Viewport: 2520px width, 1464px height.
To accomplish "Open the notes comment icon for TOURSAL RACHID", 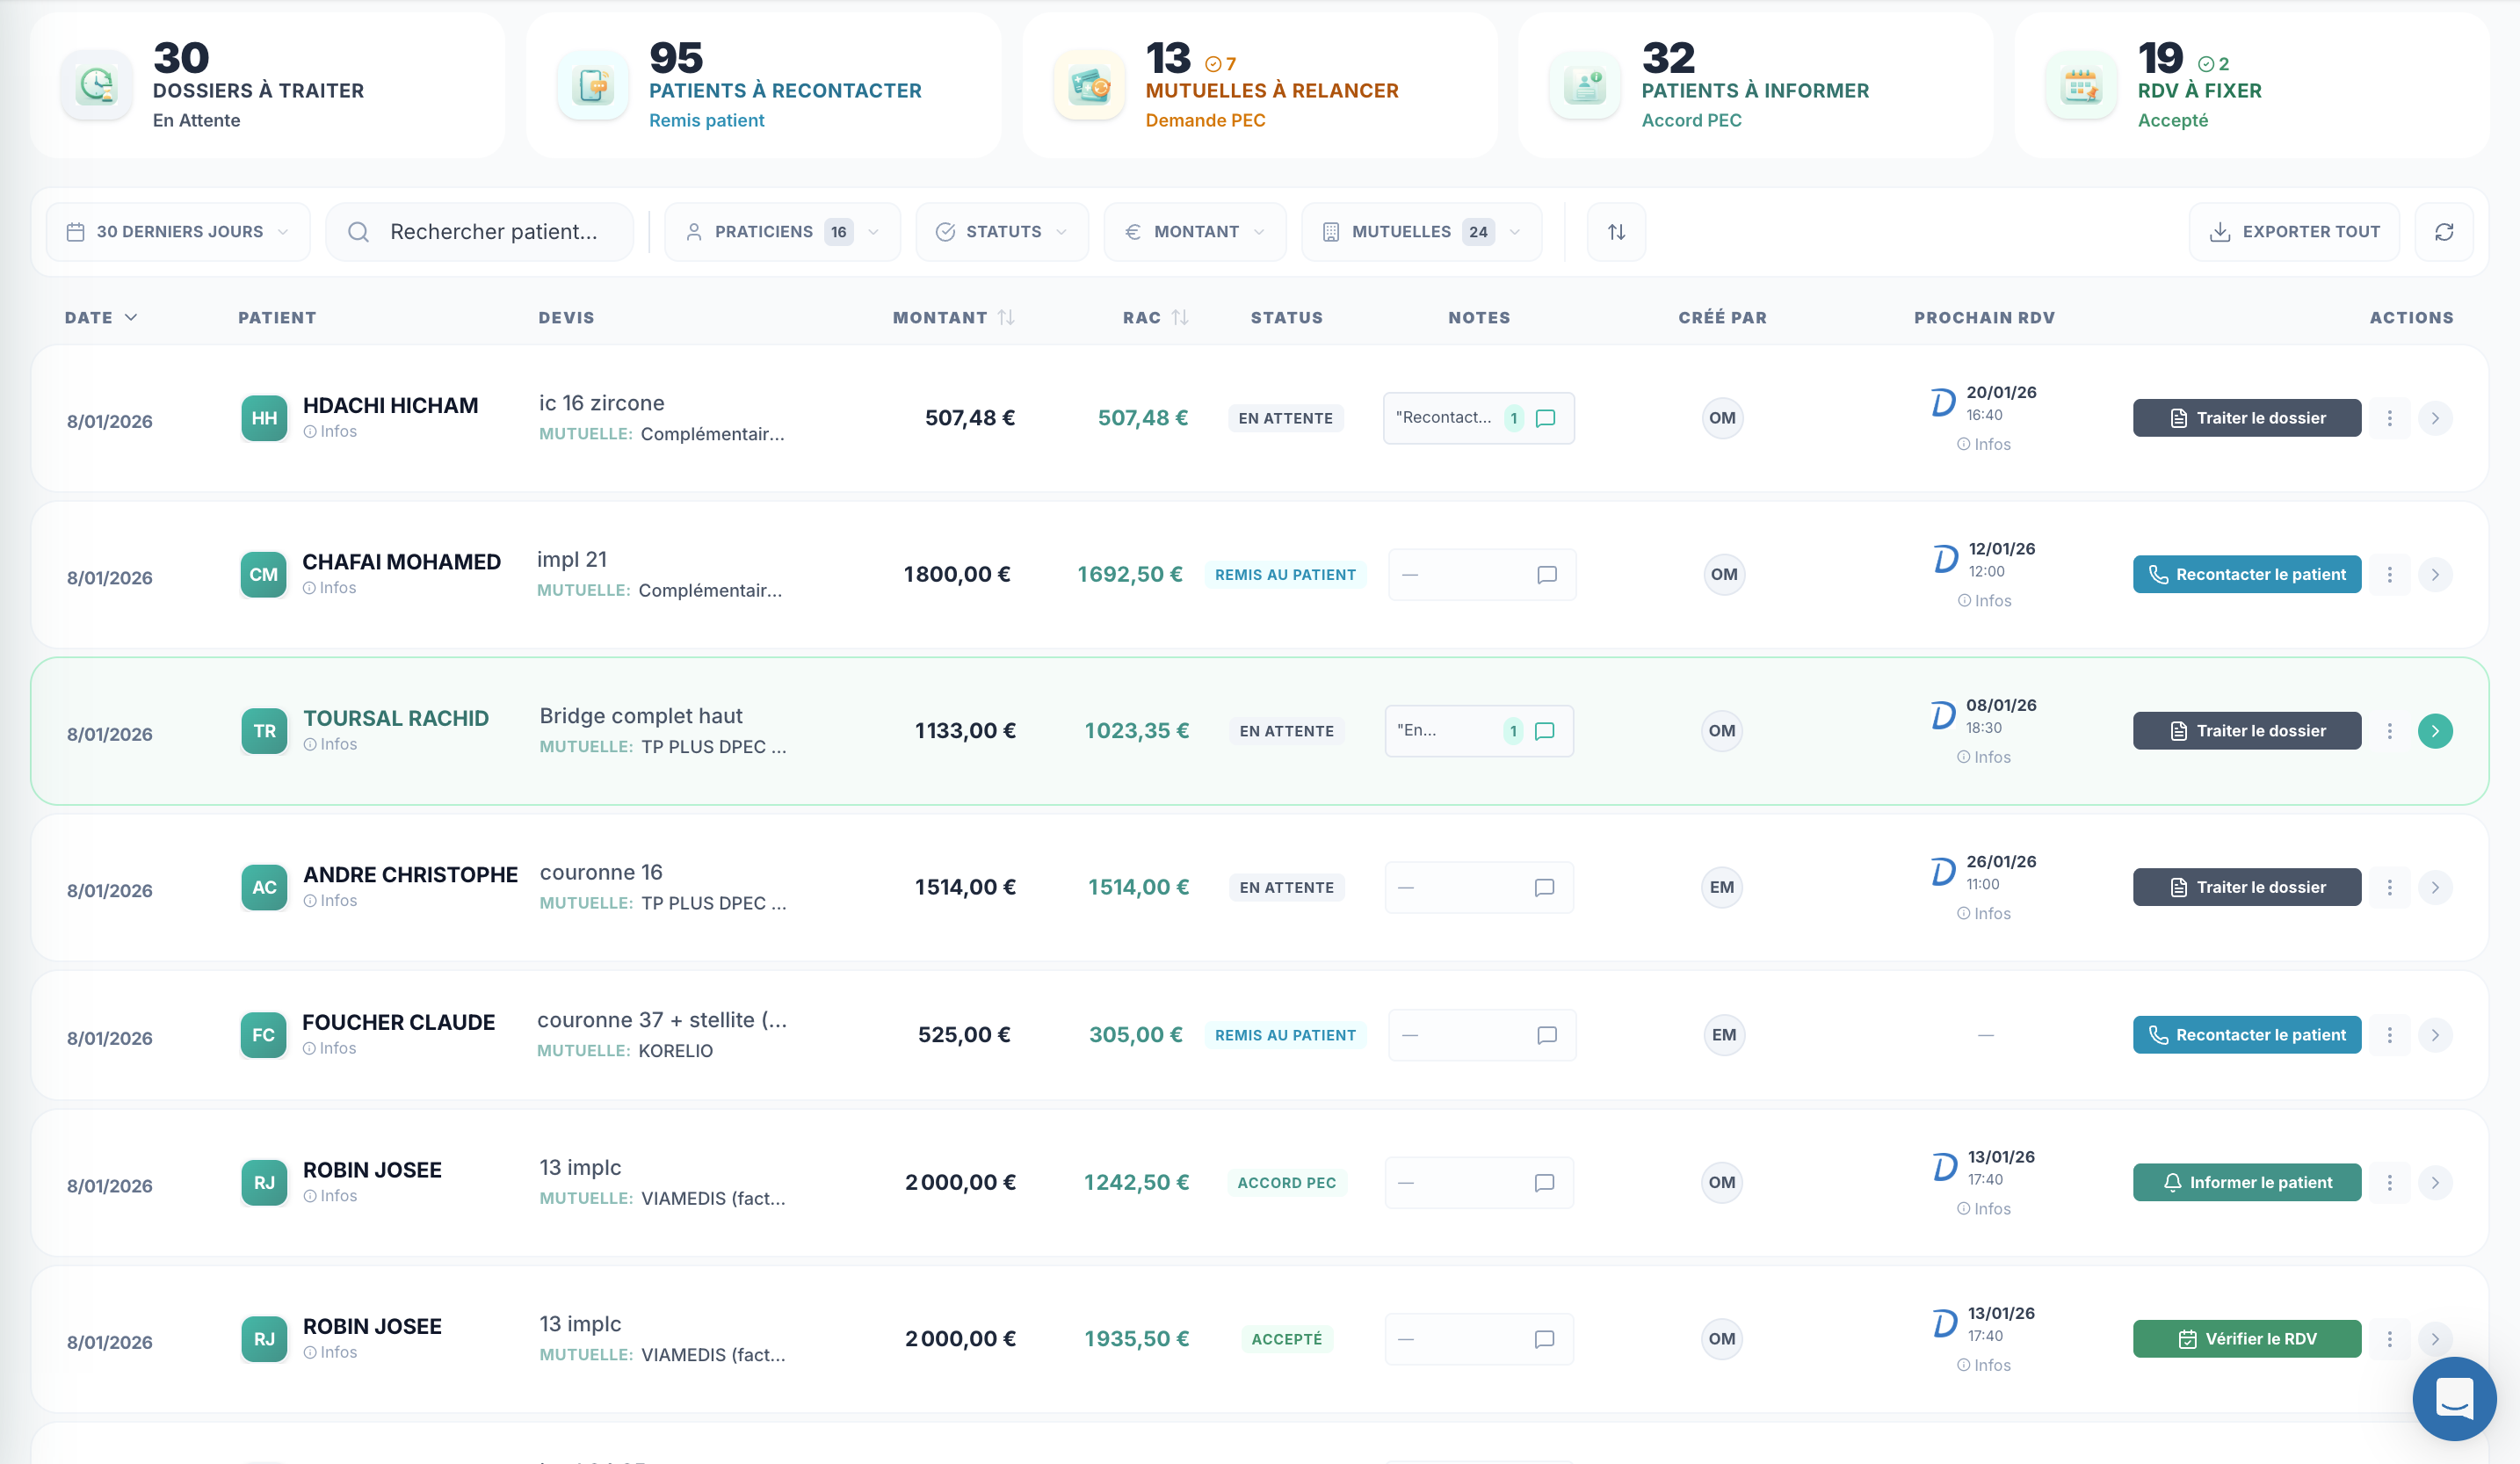I will point(1544,731).
